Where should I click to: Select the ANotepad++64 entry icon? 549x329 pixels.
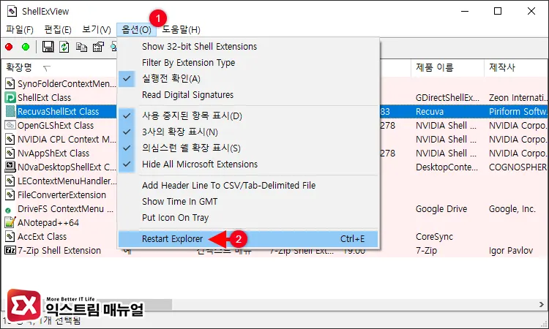coord(10,223)
